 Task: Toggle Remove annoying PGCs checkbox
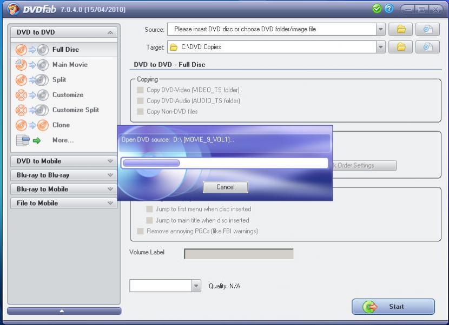coord(141,231)
